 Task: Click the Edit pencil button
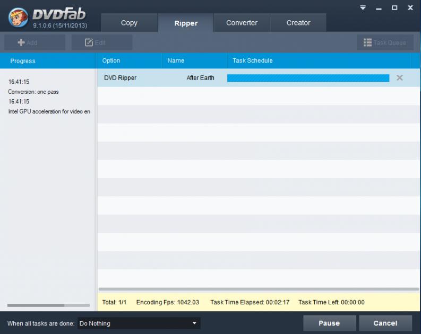[96, 42]
